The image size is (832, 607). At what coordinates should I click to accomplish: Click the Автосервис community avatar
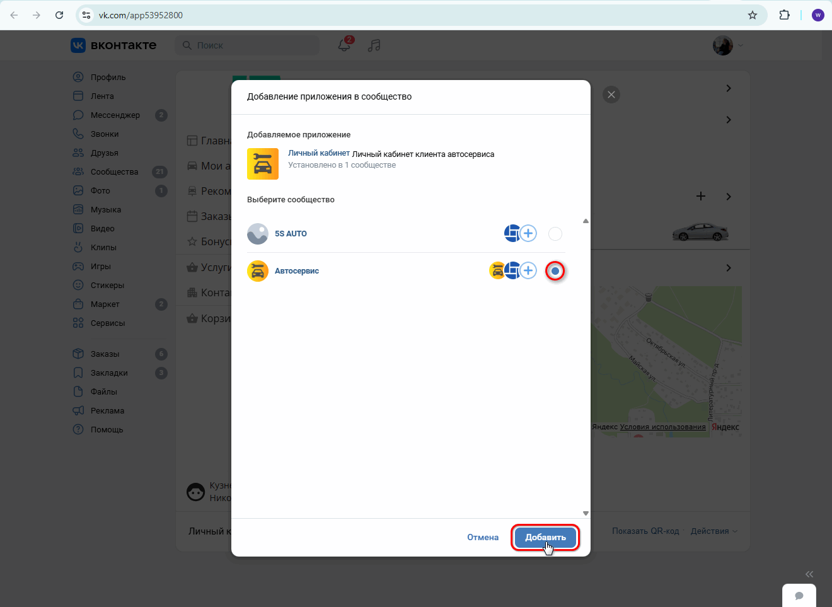[x=258, y=270]
